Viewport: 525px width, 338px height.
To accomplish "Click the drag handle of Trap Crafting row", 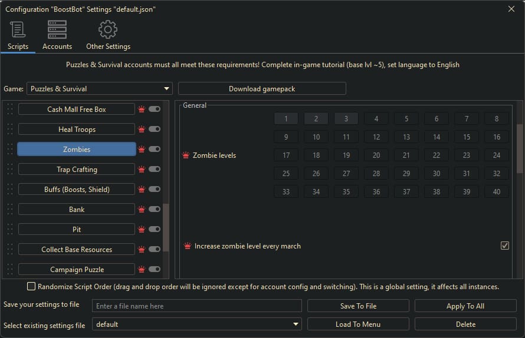I will tap(10, 170).
